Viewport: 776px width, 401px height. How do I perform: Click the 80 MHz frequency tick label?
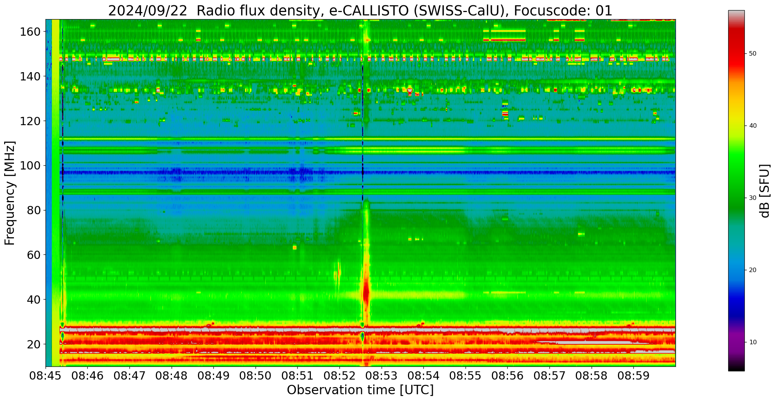pos(33,210)
